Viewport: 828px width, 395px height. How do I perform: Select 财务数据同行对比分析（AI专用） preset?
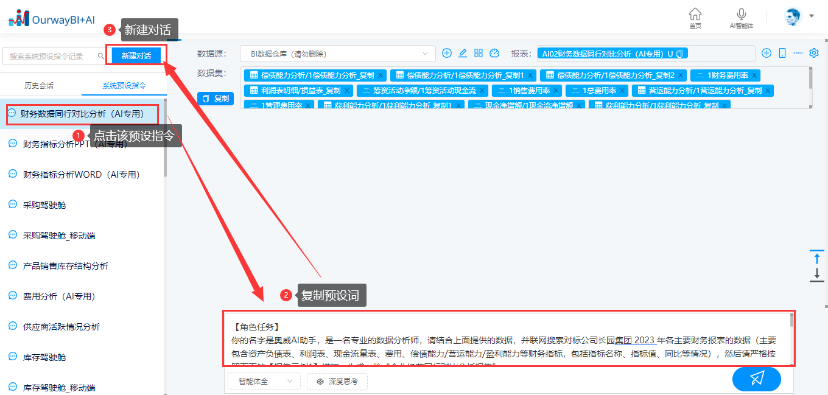click(x=83, y=114)
